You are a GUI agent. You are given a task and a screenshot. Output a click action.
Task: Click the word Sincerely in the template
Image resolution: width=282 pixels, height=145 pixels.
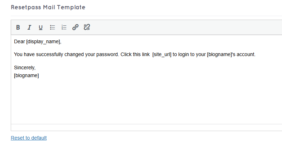pos(24,67)
